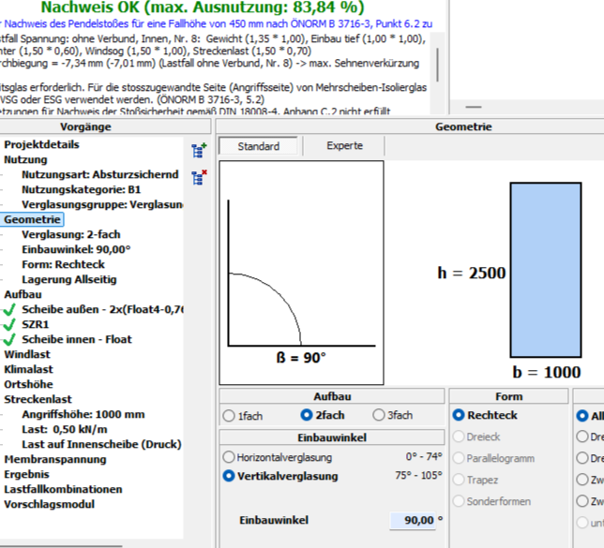Select Sonderformen form option
The height and width of the screenshot is (548, 604).
click(459, 501)
